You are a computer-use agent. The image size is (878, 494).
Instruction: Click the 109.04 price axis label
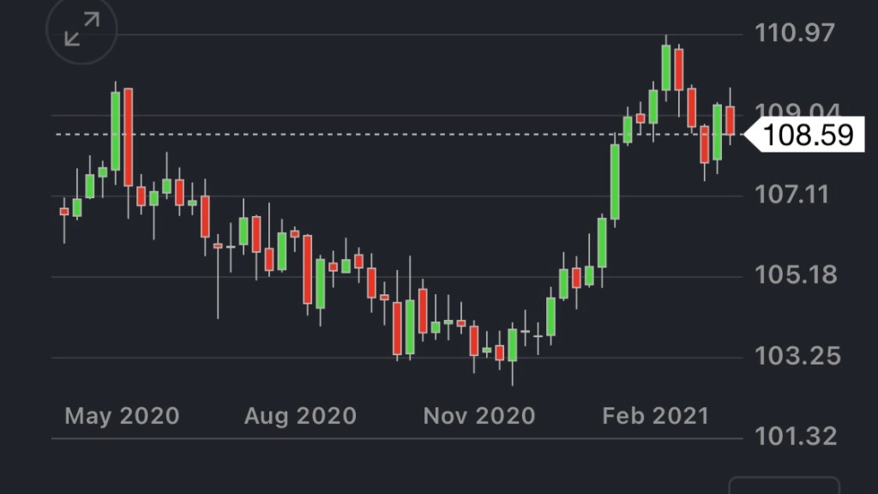click(x=794, y=112)
